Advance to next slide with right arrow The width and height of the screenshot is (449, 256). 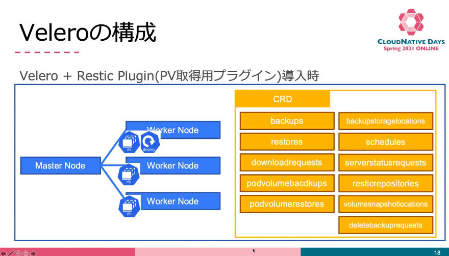(33, 253)
